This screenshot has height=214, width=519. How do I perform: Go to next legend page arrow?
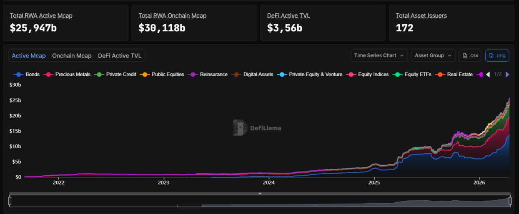point(507,75)
